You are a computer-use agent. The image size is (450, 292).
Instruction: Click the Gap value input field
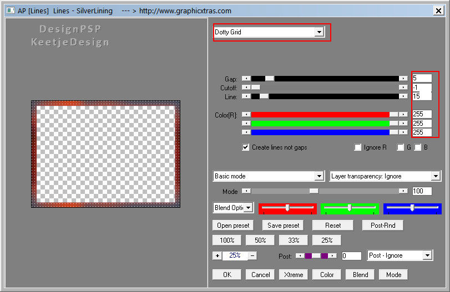422,78
